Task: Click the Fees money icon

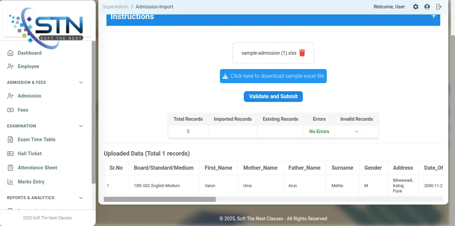Action: point(10,110)
